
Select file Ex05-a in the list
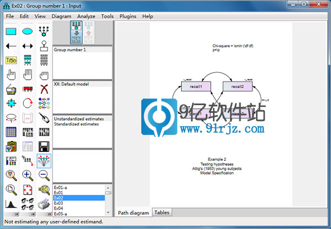tap(79, 214)
